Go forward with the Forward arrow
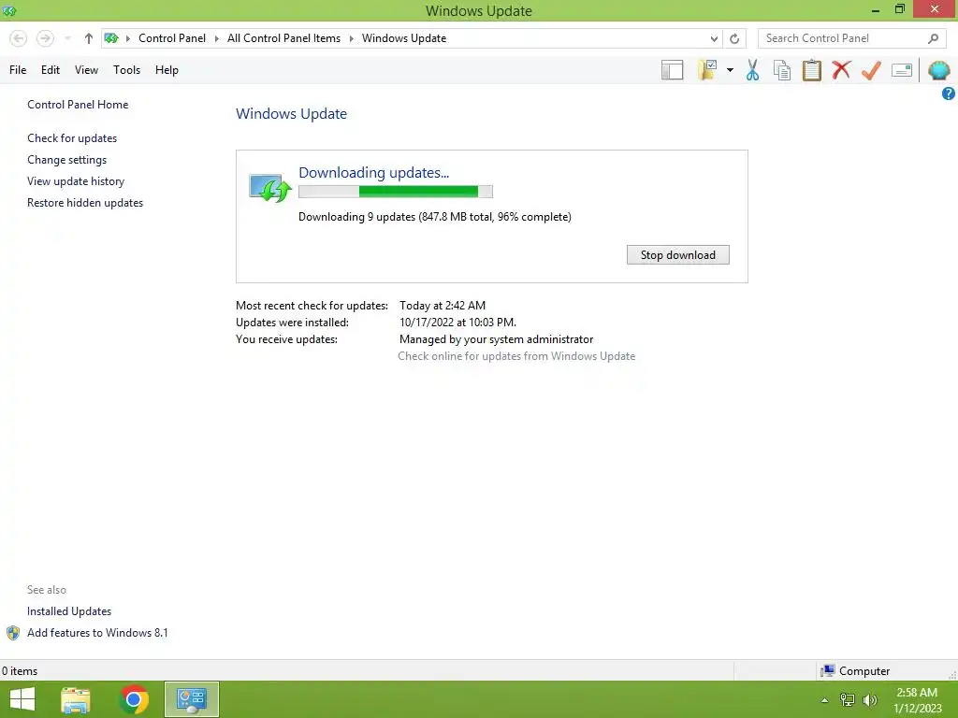This screenshot has height=718, width=958. (45, 38)
